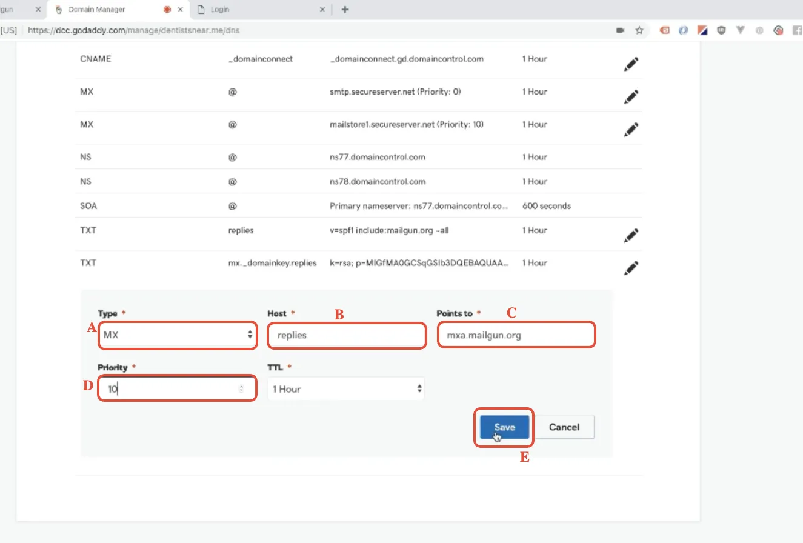Bookmark this page with the star icon
The image size is (803, 543).
(x=639, y=30)
